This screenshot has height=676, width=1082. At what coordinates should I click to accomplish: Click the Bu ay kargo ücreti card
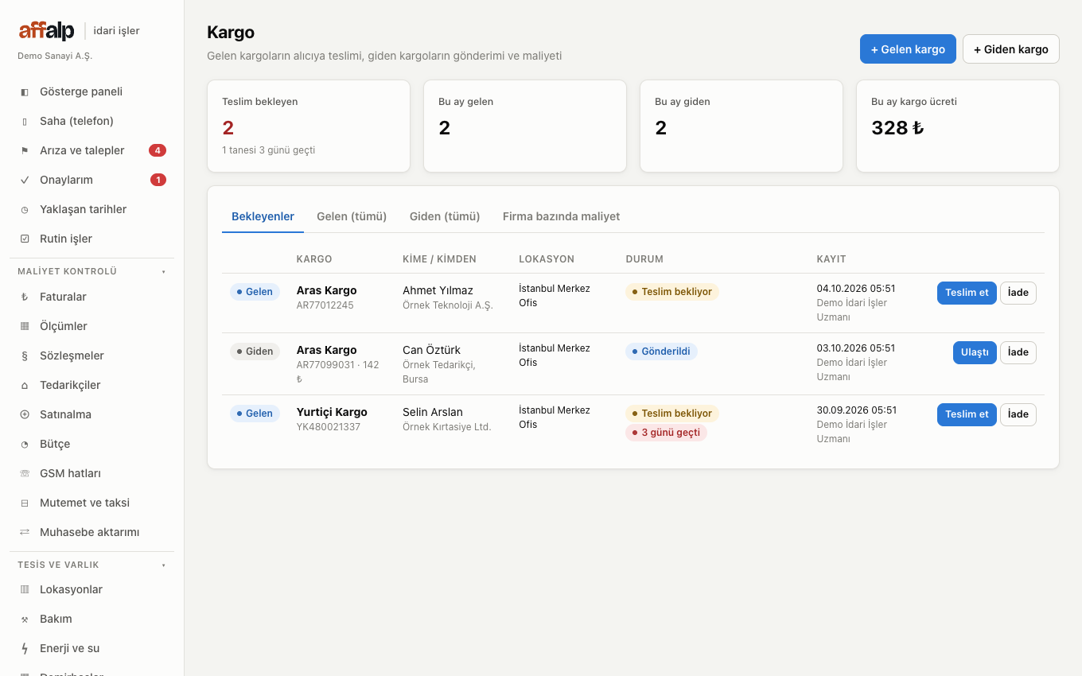click(x=958, y=126)
